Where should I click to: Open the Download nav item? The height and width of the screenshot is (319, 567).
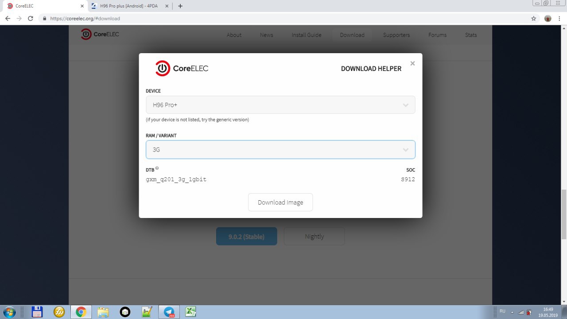click(352, 35)
